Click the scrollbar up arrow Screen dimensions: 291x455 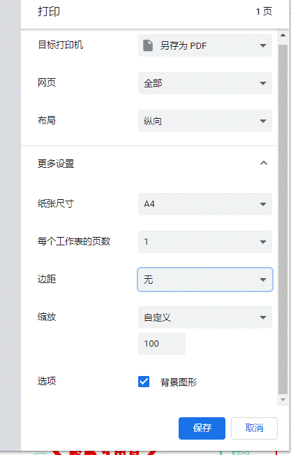(x=283, y=36)
